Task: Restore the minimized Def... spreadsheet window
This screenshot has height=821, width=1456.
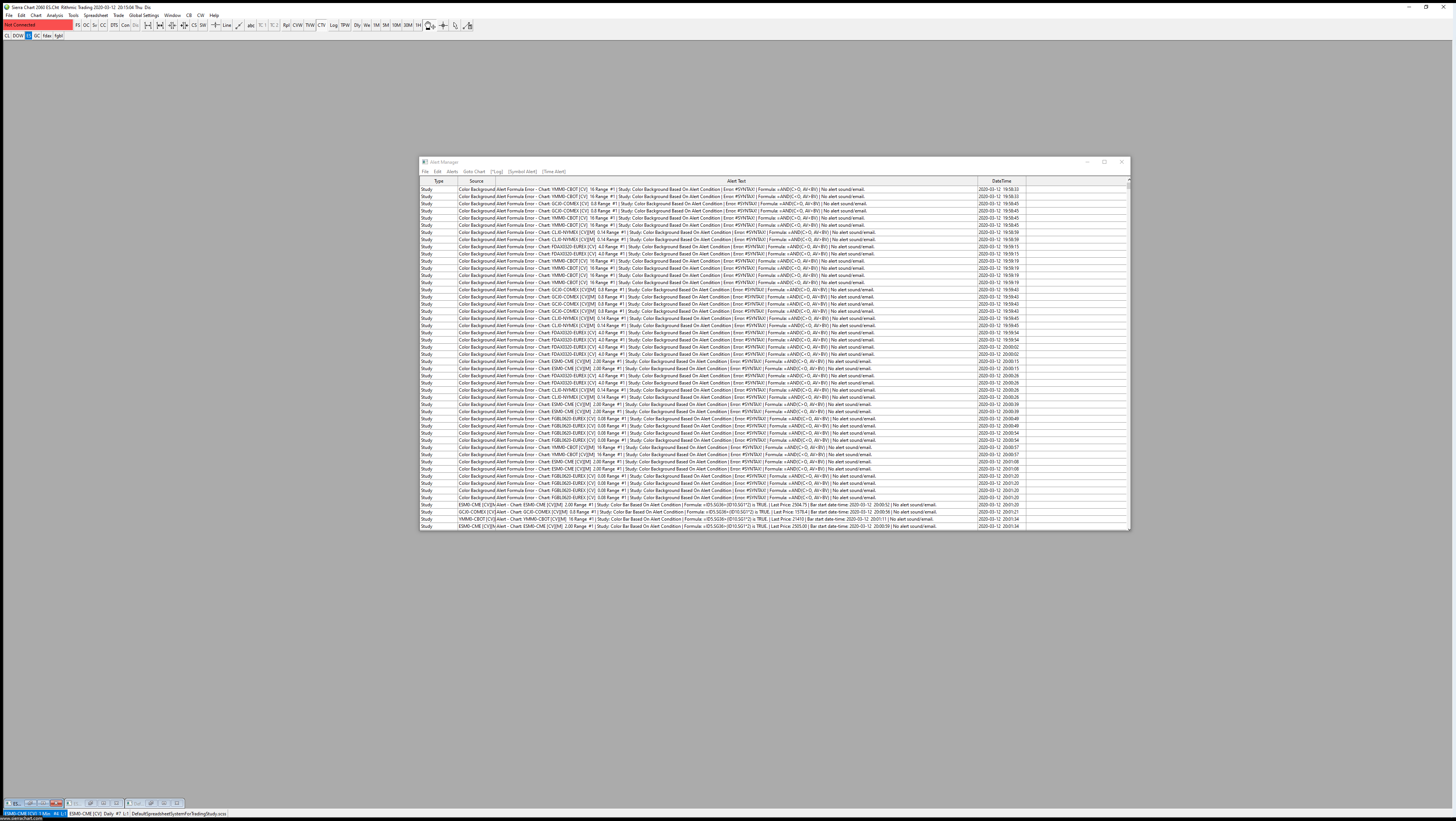Action: click(151, 803)
